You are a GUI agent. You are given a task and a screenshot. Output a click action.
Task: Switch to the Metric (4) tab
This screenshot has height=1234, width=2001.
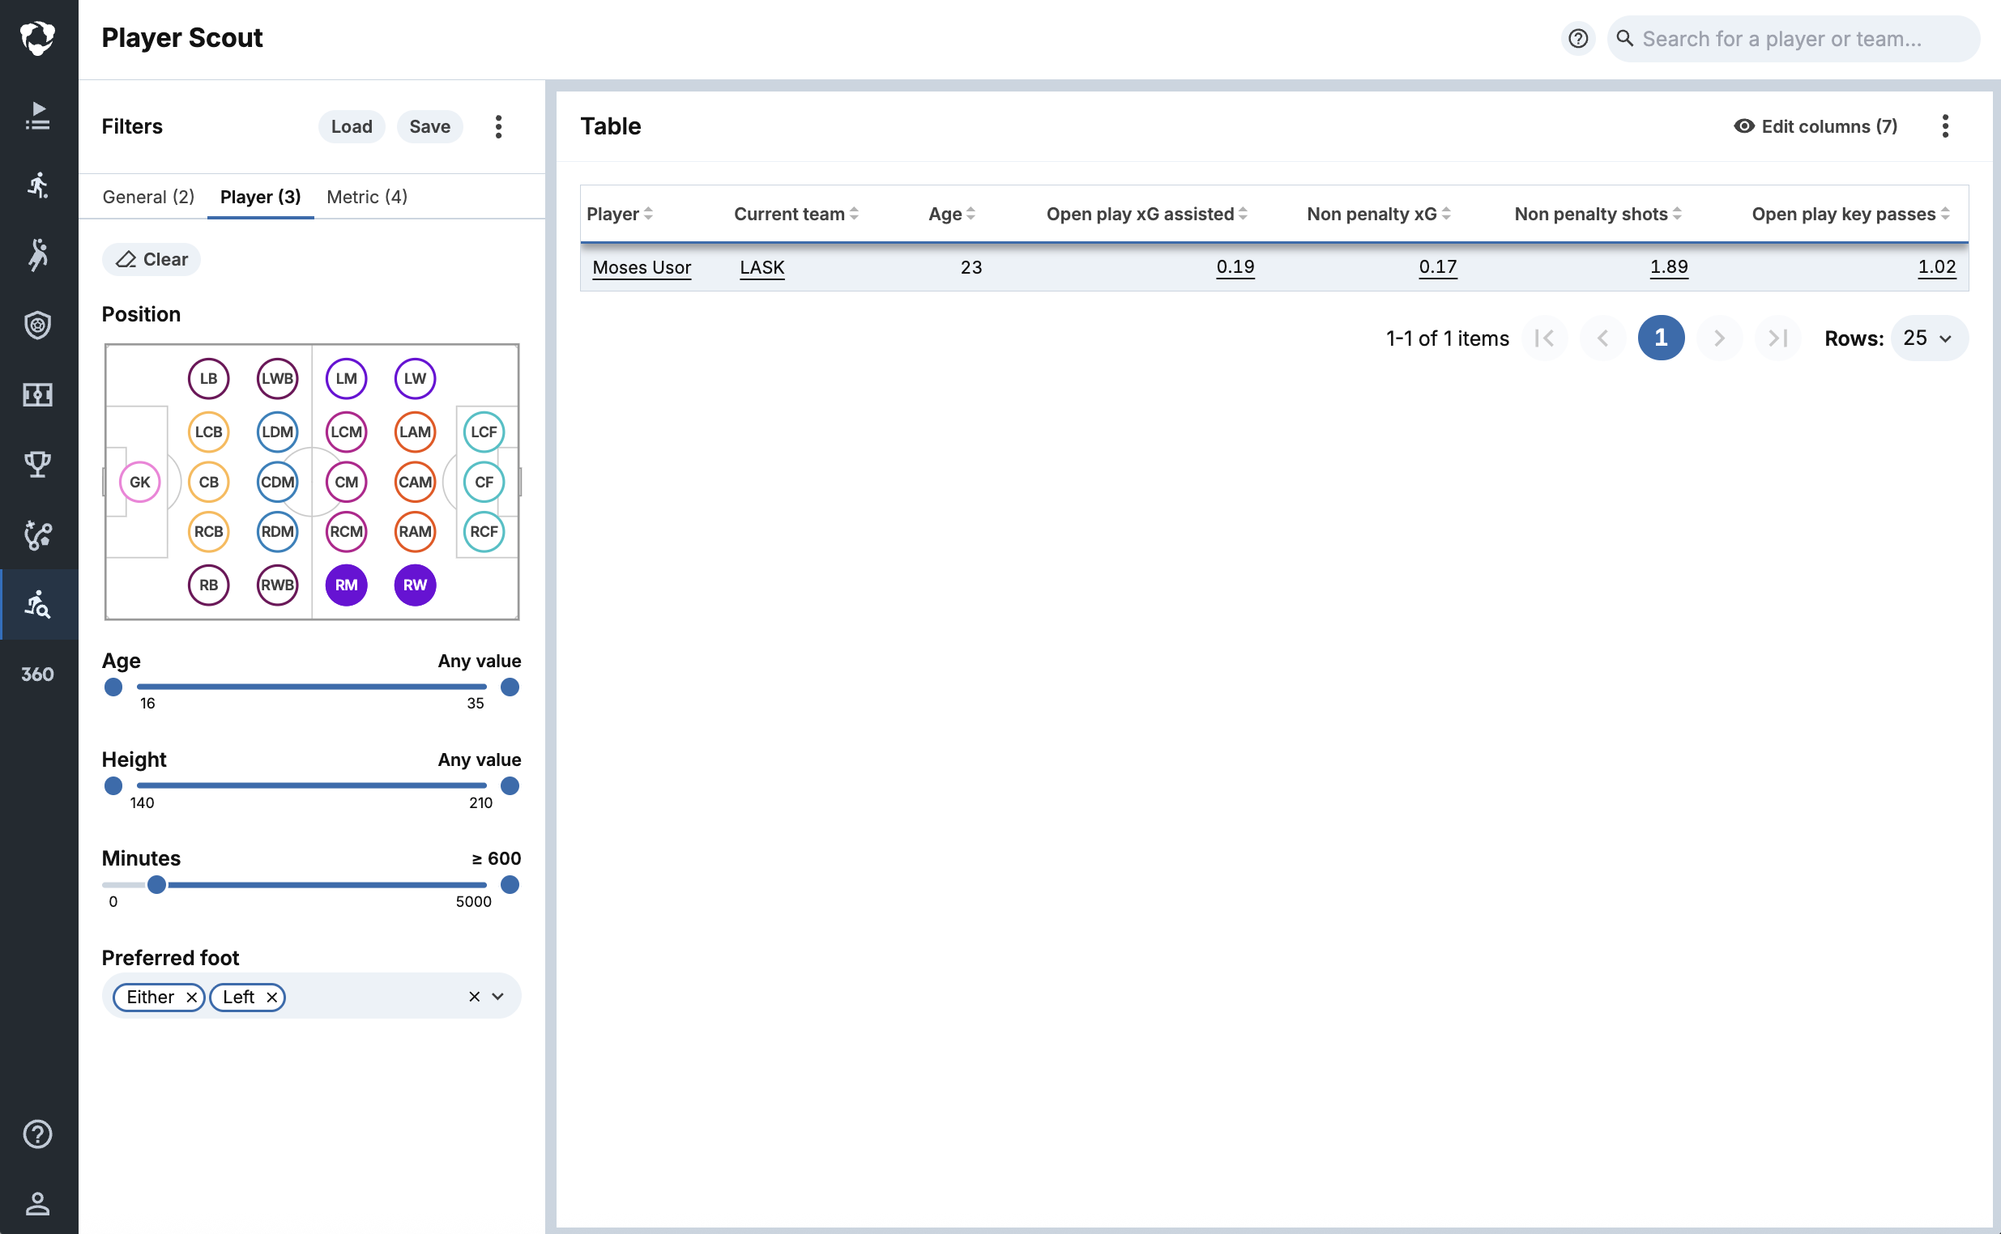click(x=366, y=197)
